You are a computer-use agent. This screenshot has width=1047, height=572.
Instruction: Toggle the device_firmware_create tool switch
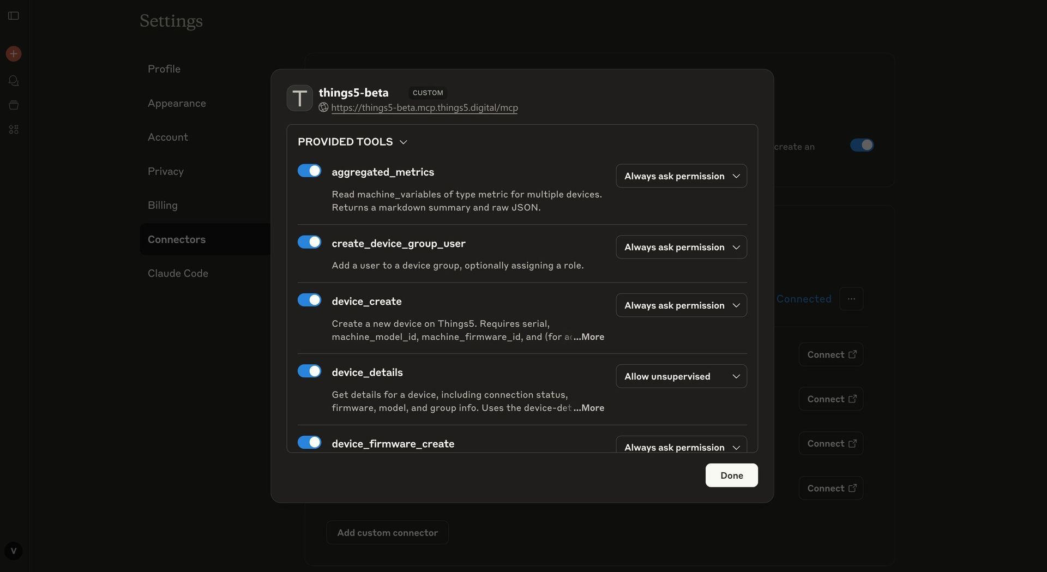coord(309,442)
